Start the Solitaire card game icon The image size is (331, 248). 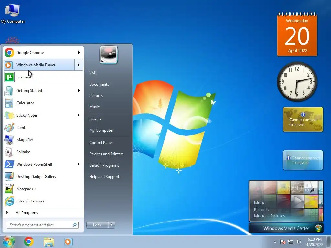(x=9, y=152)
